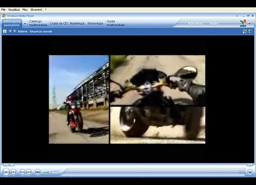Close the Windows Media Player window

[x=253, y=16]
